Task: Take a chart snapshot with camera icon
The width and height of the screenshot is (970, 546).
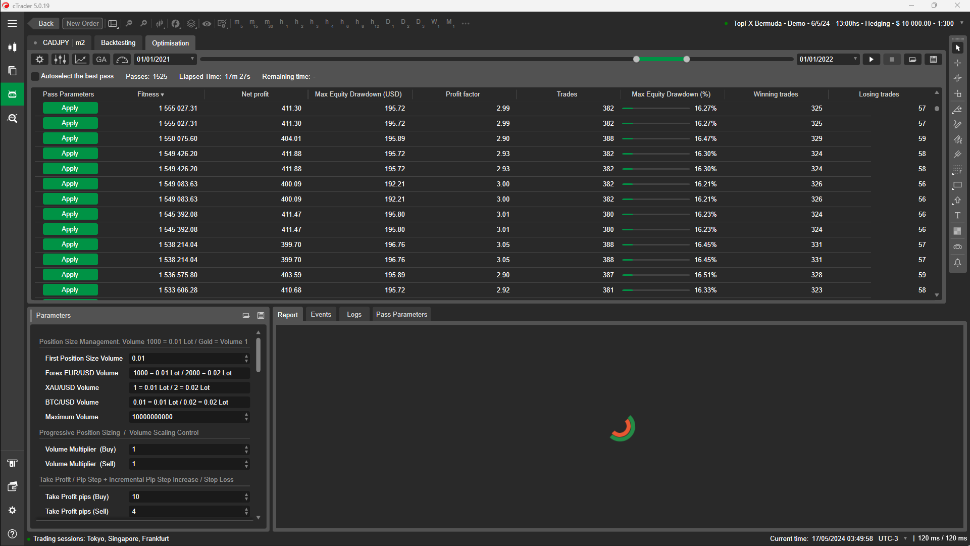Action: (x=957, y=247)
